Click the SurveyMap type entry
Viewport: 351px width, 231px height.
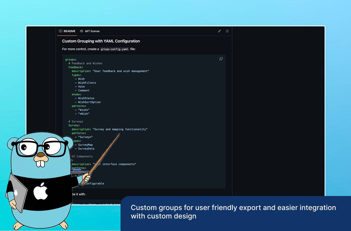(86, 145)
